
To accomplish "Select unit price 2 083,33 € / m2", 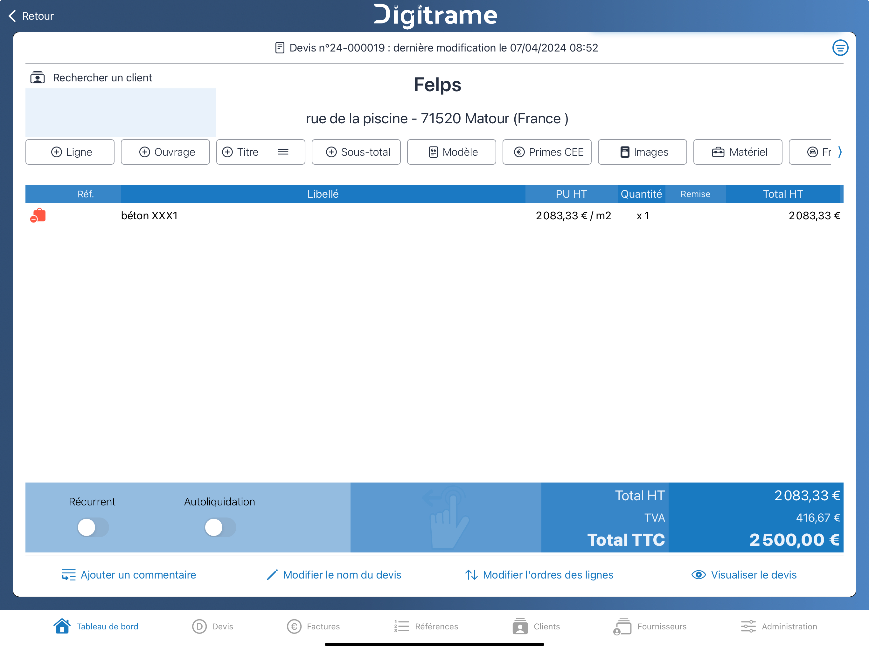I will click(x=574, y=216).
